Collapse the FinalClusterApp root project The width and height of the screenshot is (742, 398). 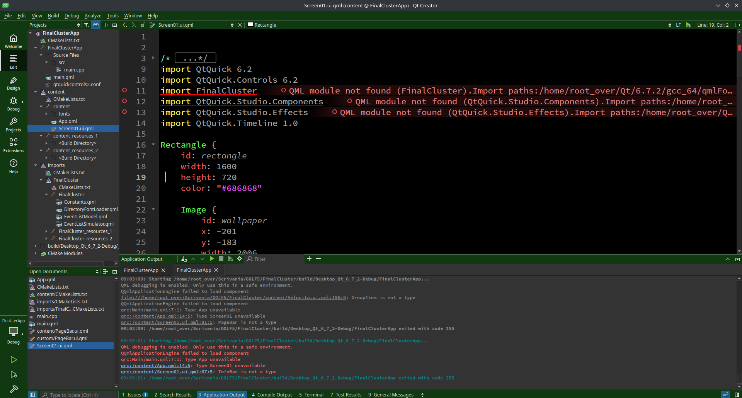tap(30, 33)
